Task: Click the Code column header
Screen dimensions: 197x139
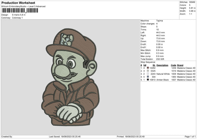Action: click(173, 65)
